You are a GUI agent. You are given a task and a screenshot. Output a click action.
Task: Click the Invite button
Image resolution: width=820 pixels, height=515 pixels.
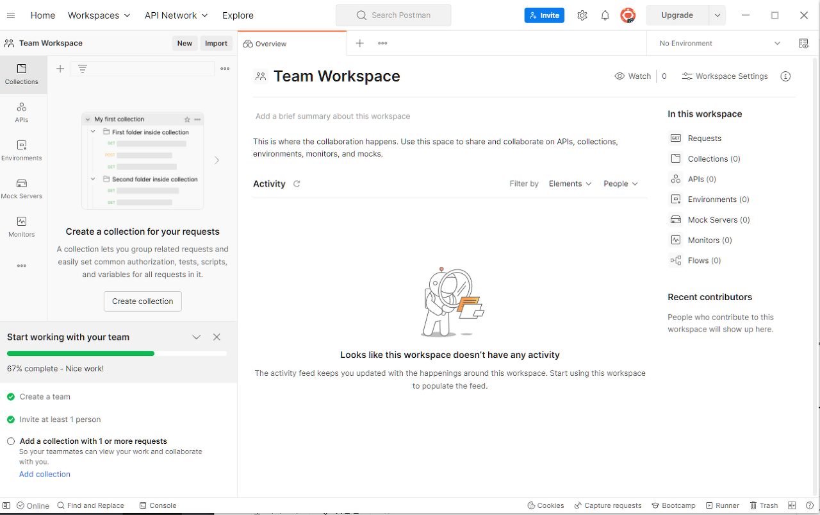click(544, 15)
